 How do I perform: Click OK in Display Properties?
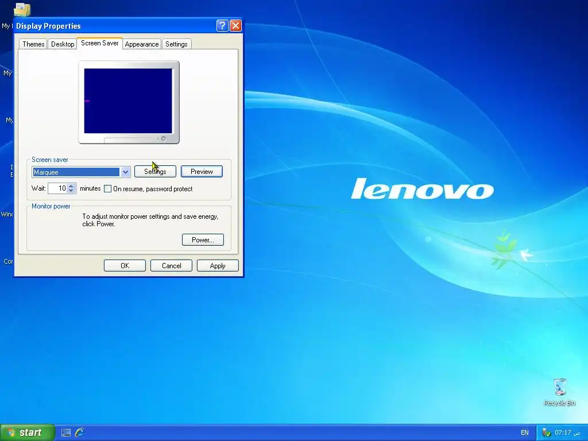point(125,265)
